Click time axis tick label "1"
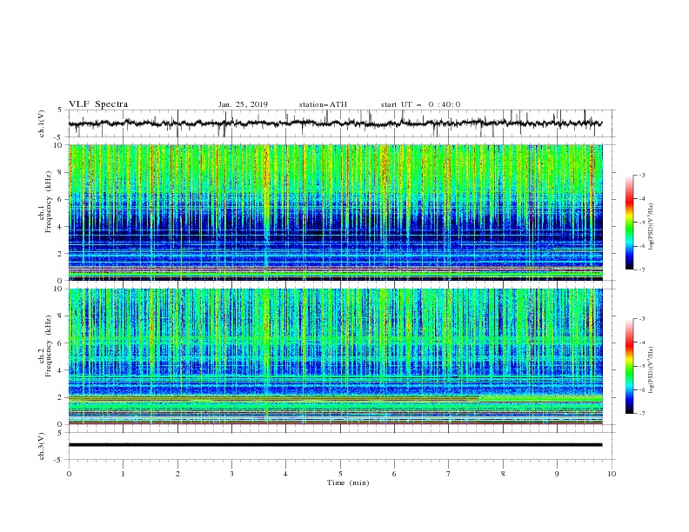 (x=124, y=474)
